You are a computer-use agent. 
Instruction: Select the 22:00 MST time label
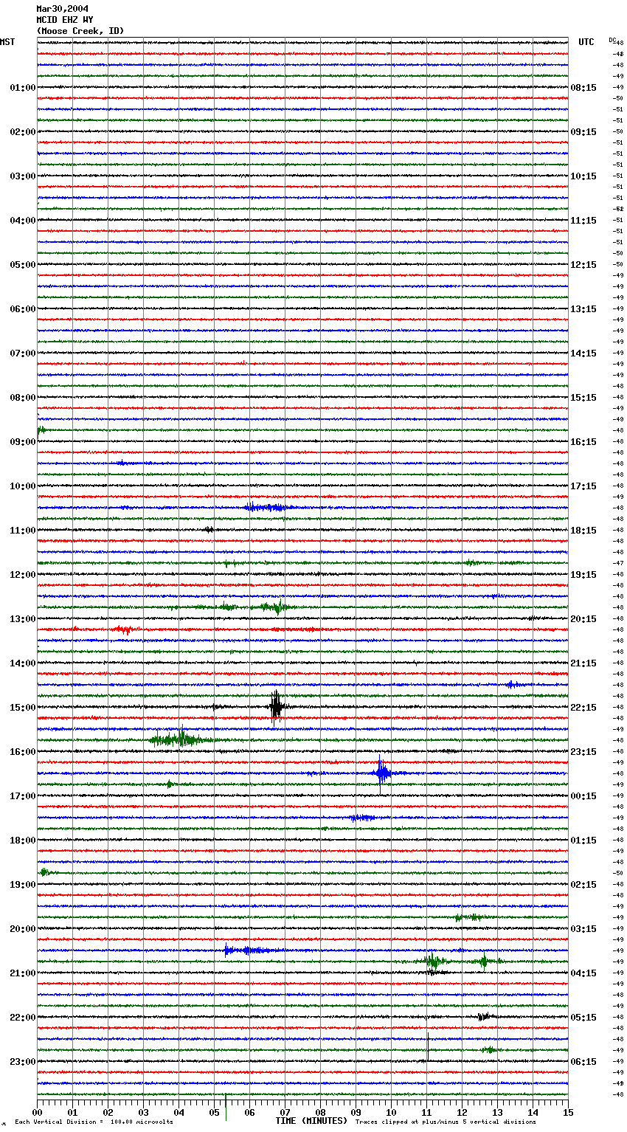point(23,1018)
